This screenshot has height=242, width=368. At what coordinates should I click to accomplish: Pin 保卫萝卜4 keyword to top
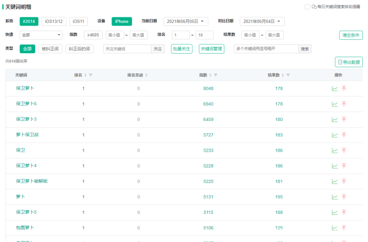(x=344, y=166)
